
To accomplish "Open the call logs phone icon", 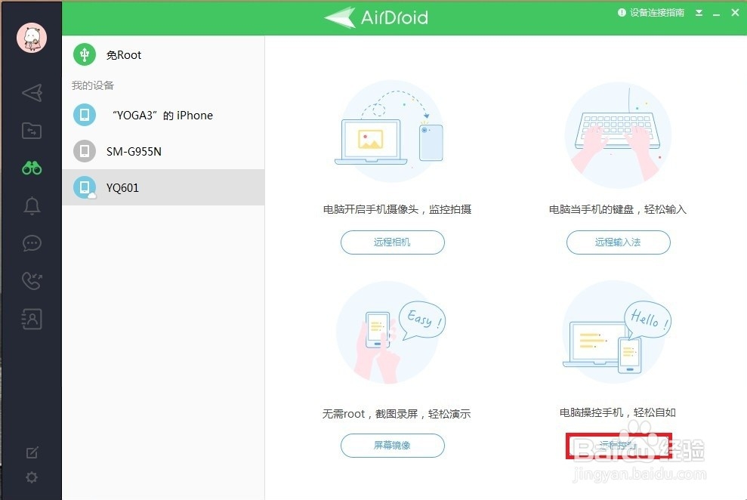I will click(x=32, y=281).
